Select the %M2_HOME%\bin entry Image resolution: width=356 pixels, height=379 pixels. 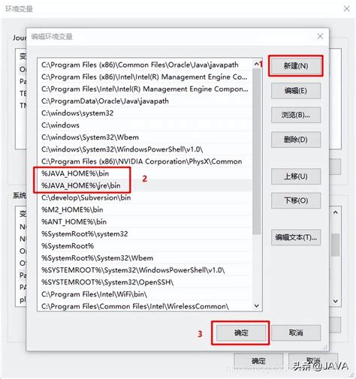click(x=145, y=209)
